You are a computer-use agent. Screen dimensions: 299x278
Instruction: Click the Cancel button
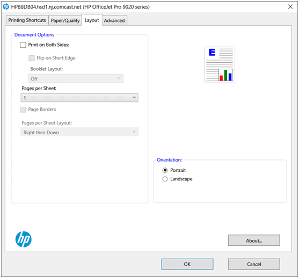coord(254,264)
